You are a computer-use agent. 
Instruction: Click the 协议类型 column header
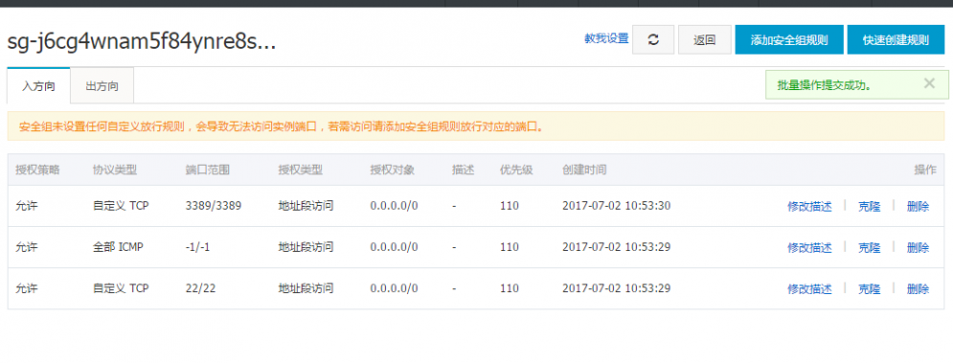(115, 170)
